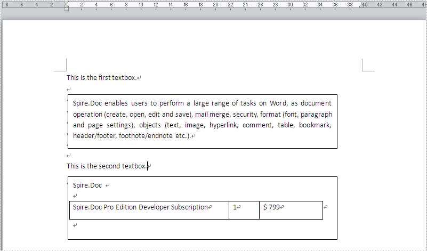The height and width of the screenshot is (251, 427).
Task: Click the ruler mark labeled 20
Action: point(215,5)
